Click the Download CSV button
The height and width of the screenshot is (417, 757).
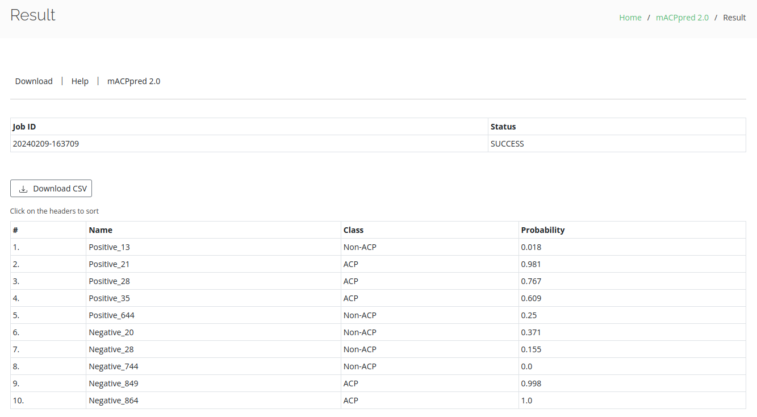point(51,189)
